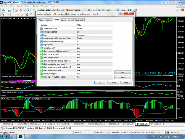Select the Trendline drawing tool
The height and width of the screenshot is (139, 185).
coord(22,15)
